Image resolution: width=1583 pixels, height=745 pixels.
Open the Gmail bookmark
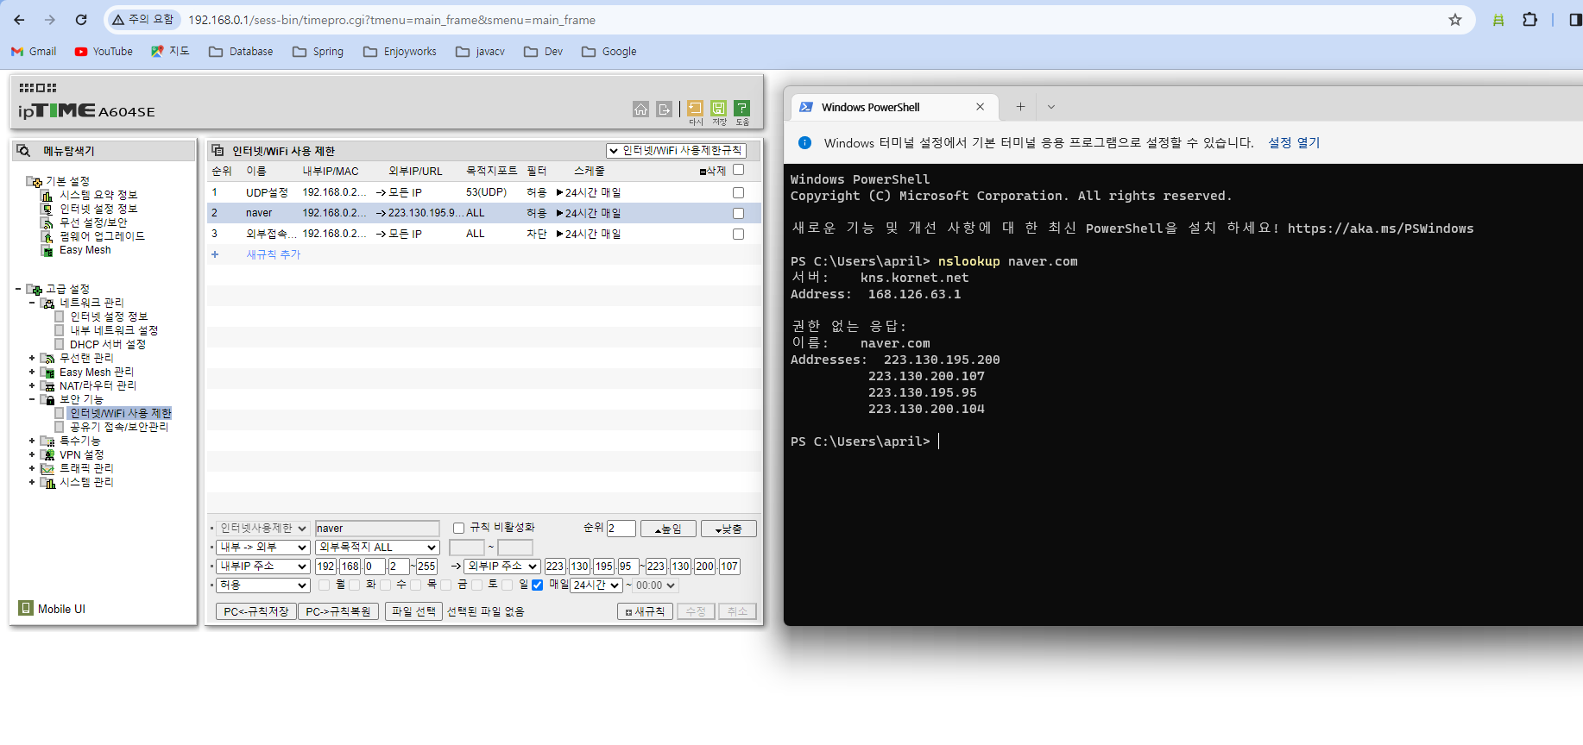click(34, 52)
